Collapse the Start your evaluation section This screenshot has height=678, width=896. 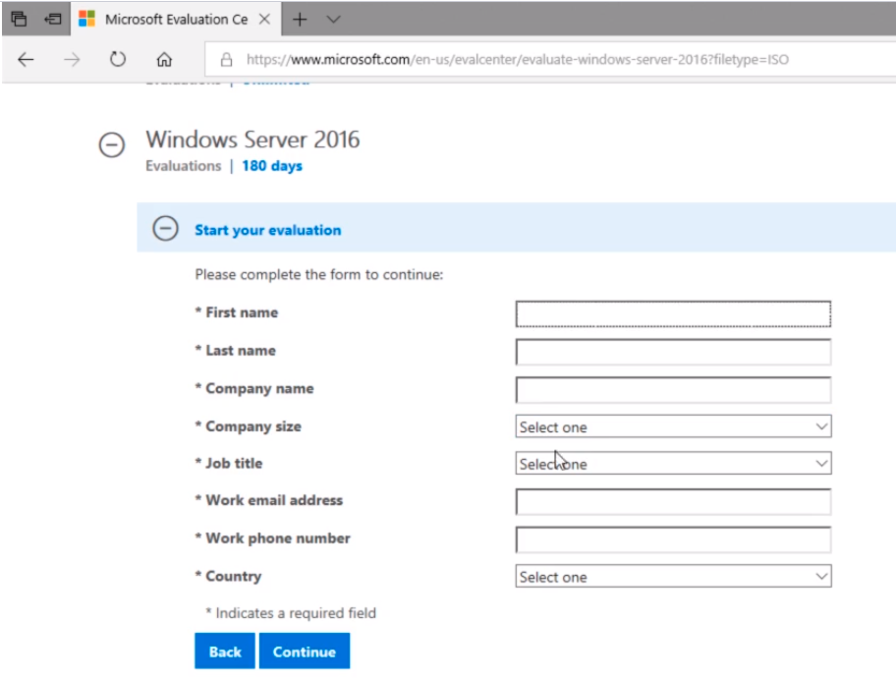tap(165, 229)
